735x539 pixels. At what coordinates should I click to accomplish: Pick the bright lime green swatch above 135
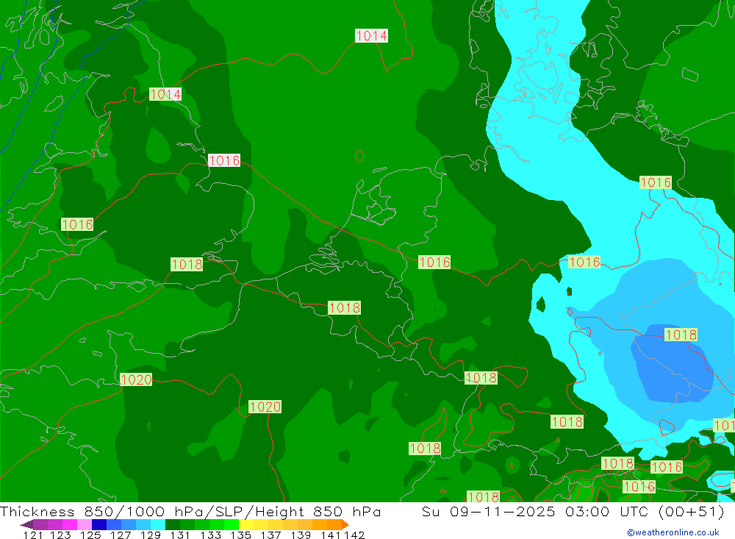tap(232, 524)
